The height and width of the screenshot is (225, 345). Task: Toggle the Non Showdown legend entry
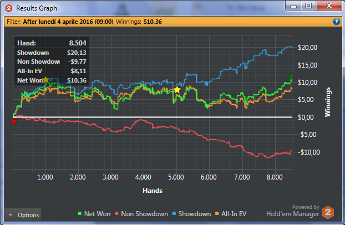coord(141,213)
